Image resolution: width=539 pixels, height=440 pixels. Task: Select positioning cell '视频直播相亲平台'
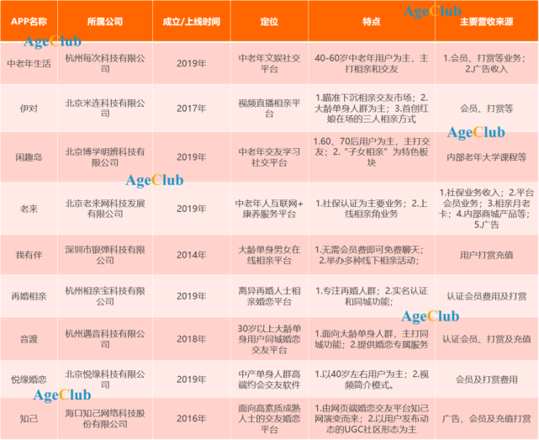[269, 109]
